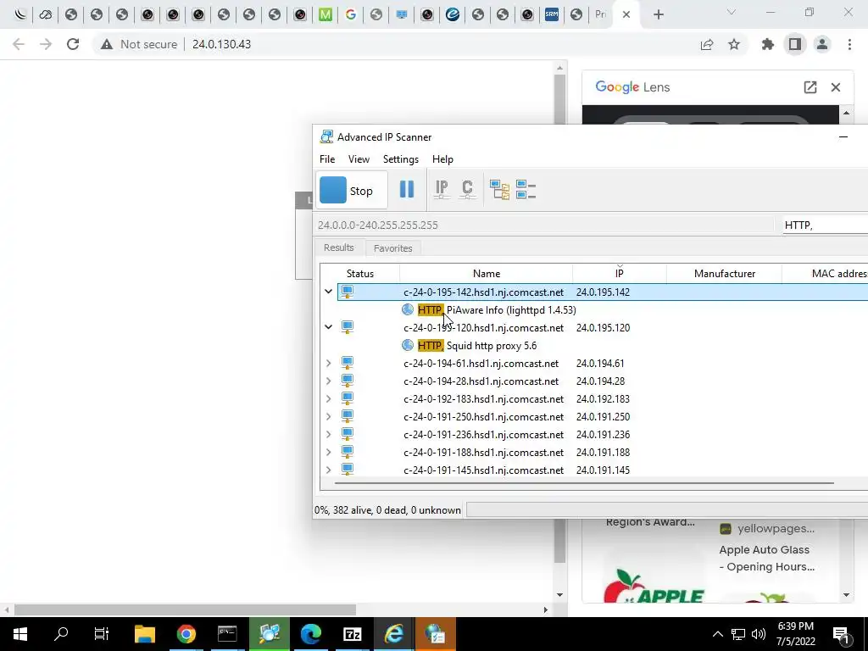Open the Chrome three-dot menu
The image size is (868, 651).
[849, 44]
